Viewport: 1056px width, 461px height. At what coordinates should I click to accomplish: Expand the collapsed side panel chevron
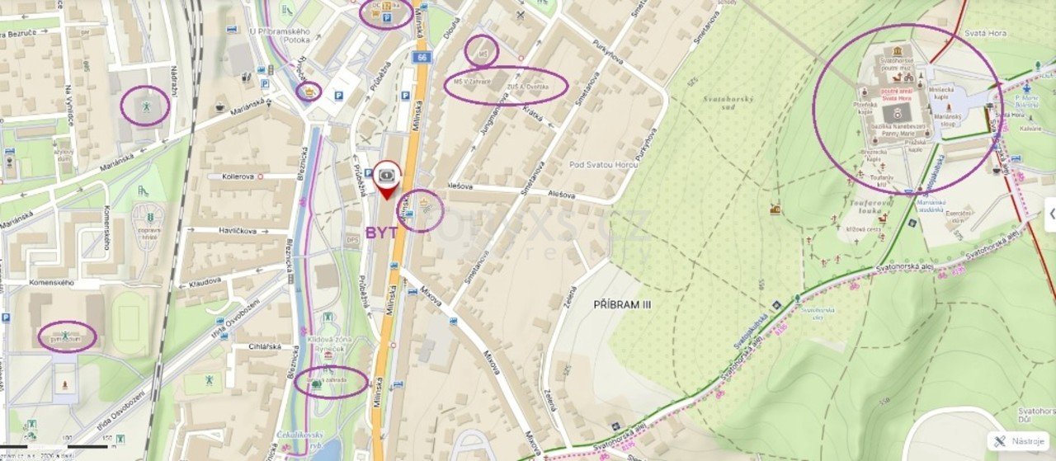pyautogui.click(x=1050, y=214)
